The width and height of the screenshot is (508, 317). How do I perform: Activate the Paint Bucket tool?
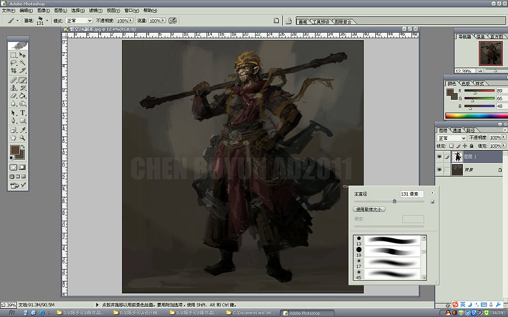[23, 96]
